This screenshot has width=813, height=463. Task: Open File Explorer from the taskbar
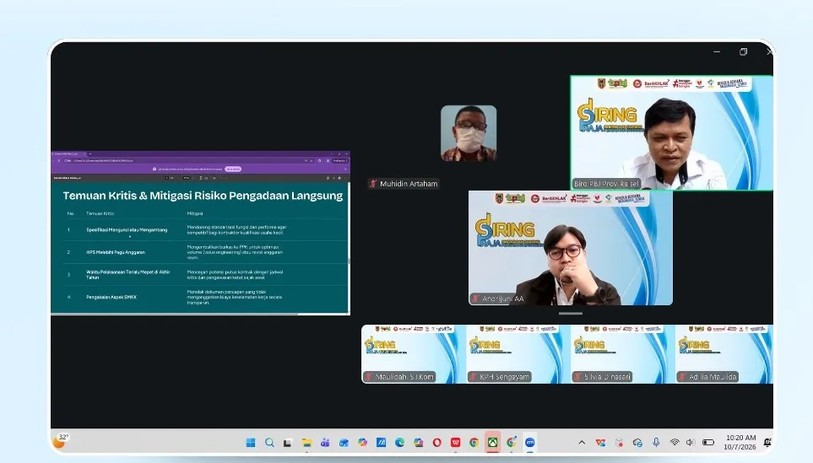(306, 442)
